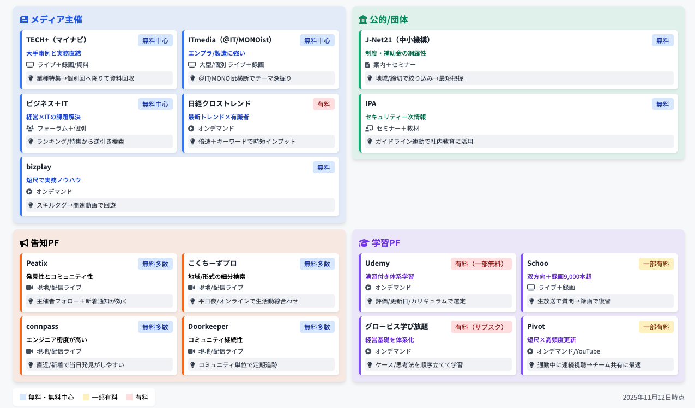The width and height of the screenshot is (695, 408).
Task: Click the blue 無料・無料中心 legend swatch
Action: click(23, 398)
